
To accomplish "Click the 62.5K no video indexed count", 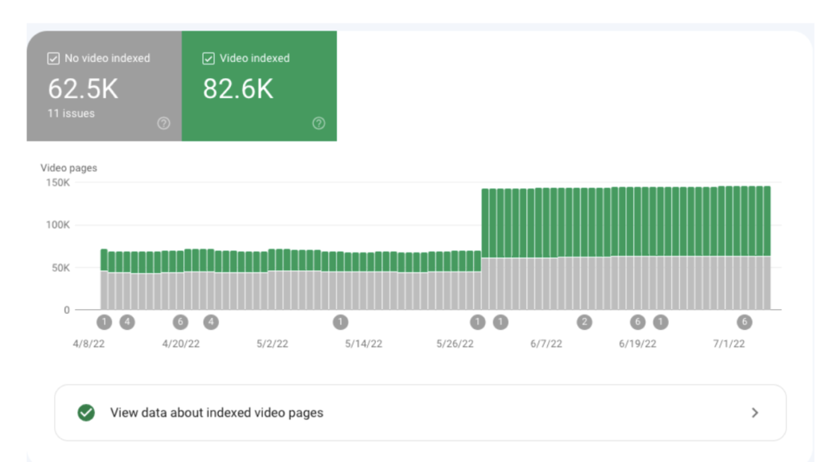I will click(83, 89).
